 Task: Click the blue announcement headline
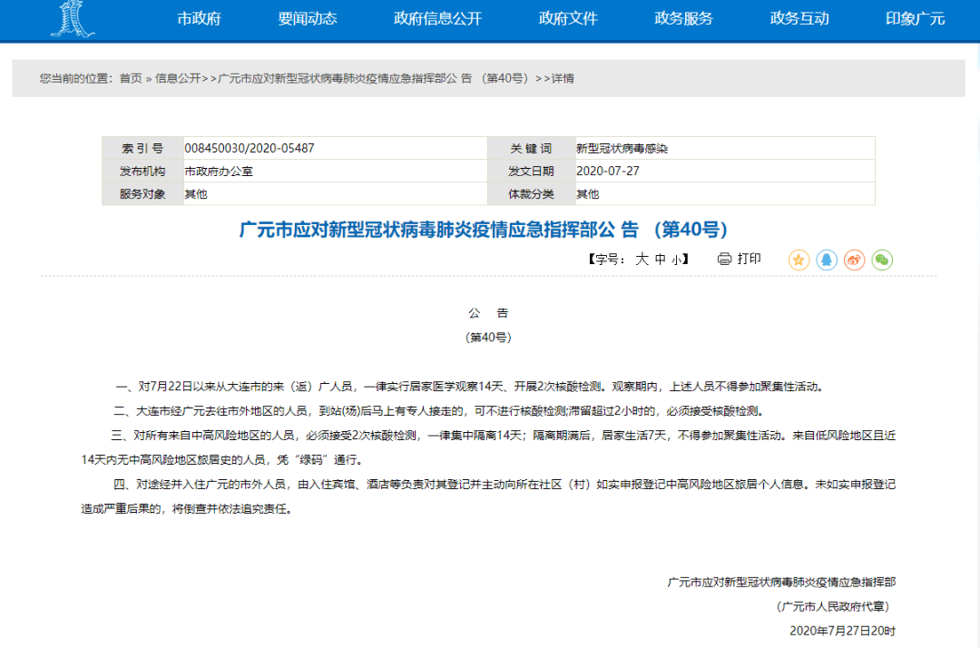[x=483, y=230]
